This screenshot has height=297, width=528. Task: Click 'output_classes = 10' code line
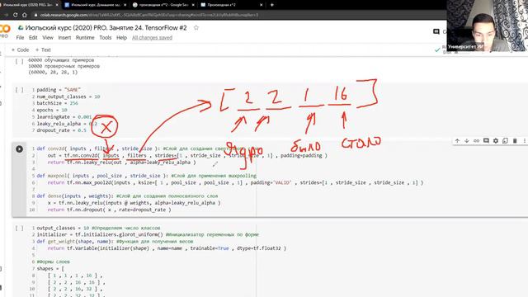click(98, 228)
